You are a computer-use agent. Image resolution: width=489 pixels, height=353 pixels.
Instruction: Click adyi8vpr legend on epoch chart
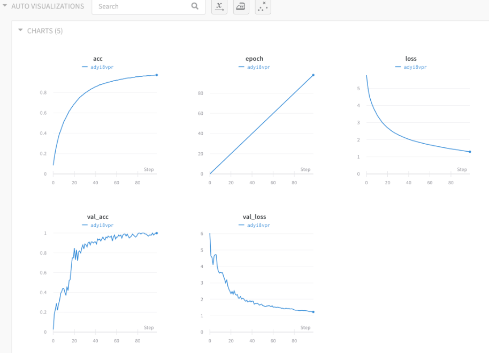pos(258,67)
